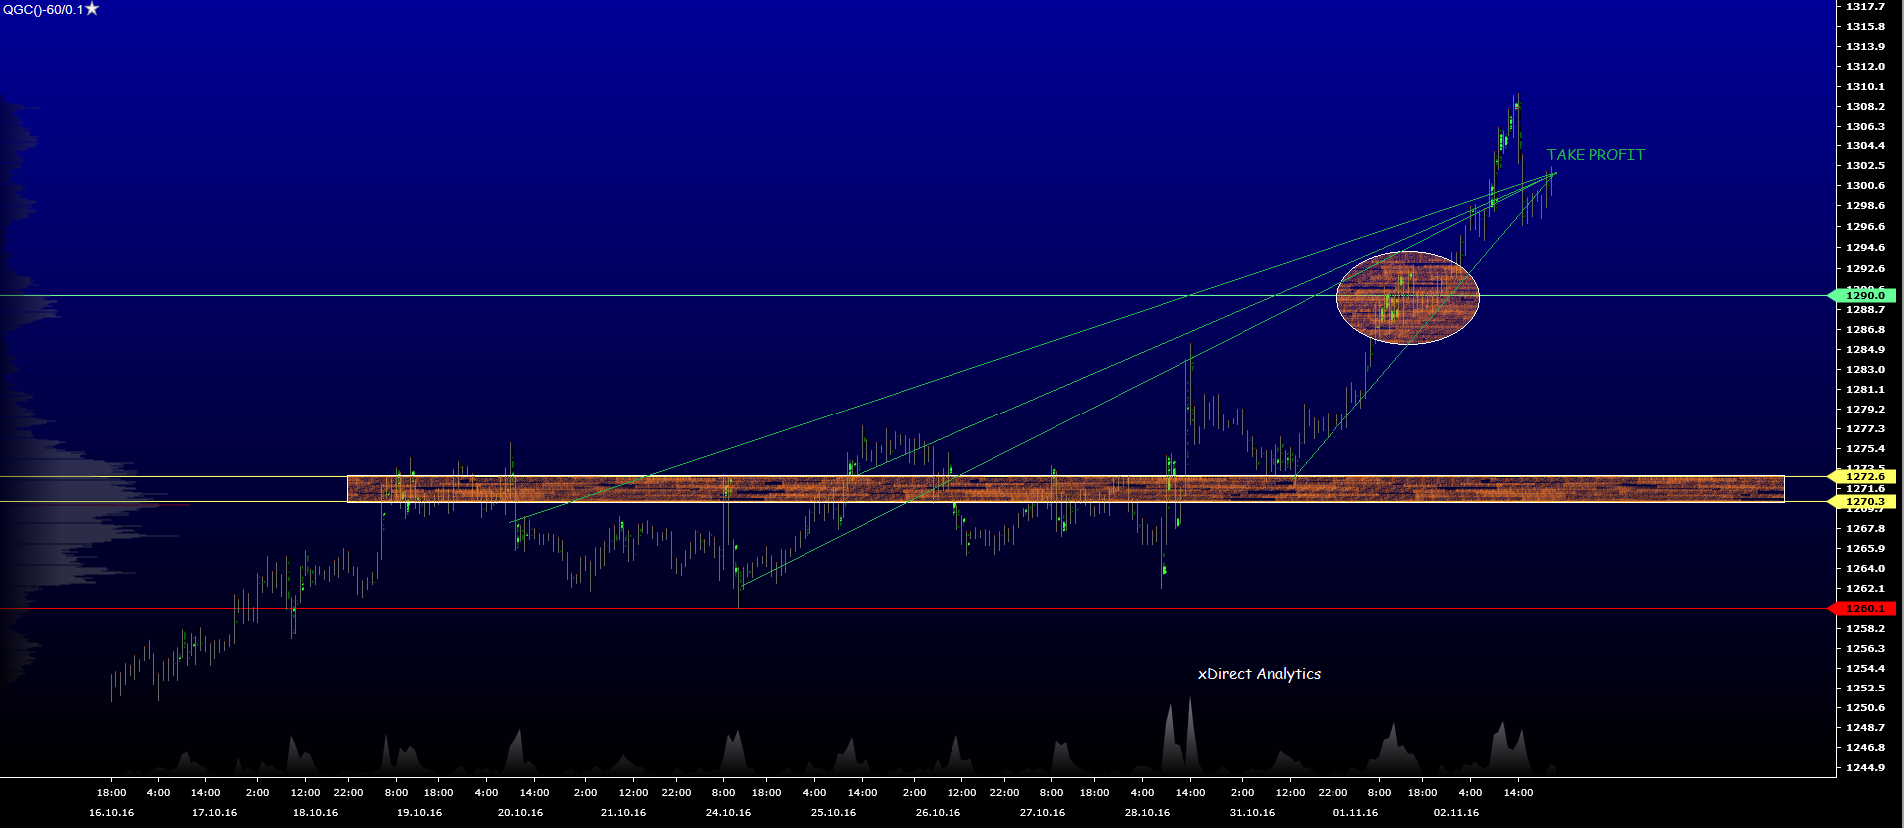1904x828 pixels.
Task: Select the red 1260.1 price marker
Action: (1864, 608)
